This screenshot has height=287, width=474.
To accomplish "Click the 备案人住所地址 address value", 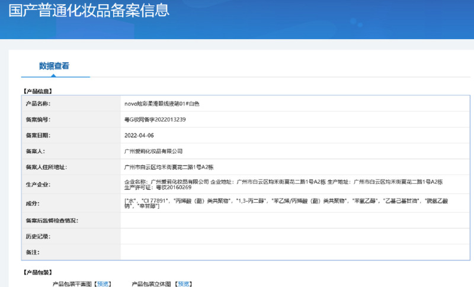I will point(169,167).
